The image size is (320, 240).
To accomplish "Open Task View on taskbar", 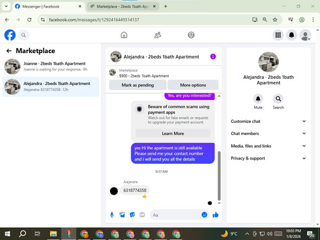I will (x=37, y=234).
